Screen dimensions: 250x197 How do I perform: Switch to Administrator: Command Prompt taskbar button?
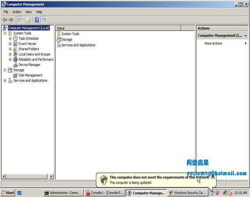coord(63,193)
